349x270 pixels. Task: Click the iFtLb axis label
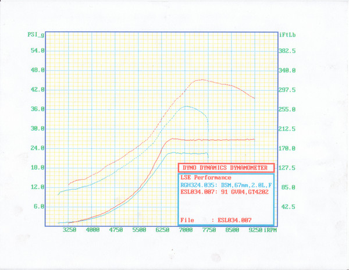(287, 35)
